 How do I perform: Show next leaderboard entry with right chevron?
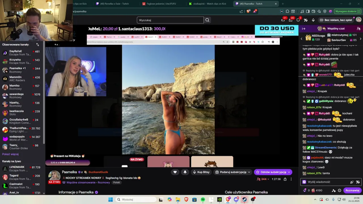pyautogui.click(x=361, y=39)
